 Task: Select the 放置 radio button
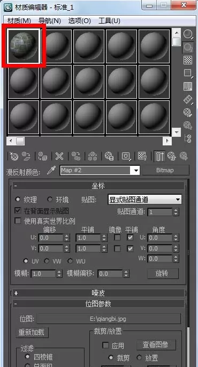[x=139, y=357]
